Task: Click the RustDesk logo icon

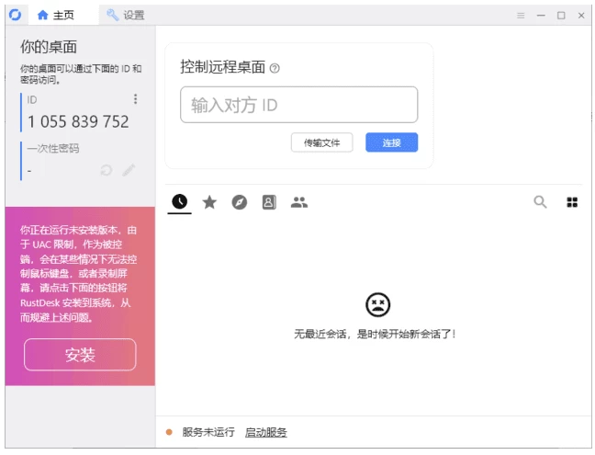Action: [15, 15]
